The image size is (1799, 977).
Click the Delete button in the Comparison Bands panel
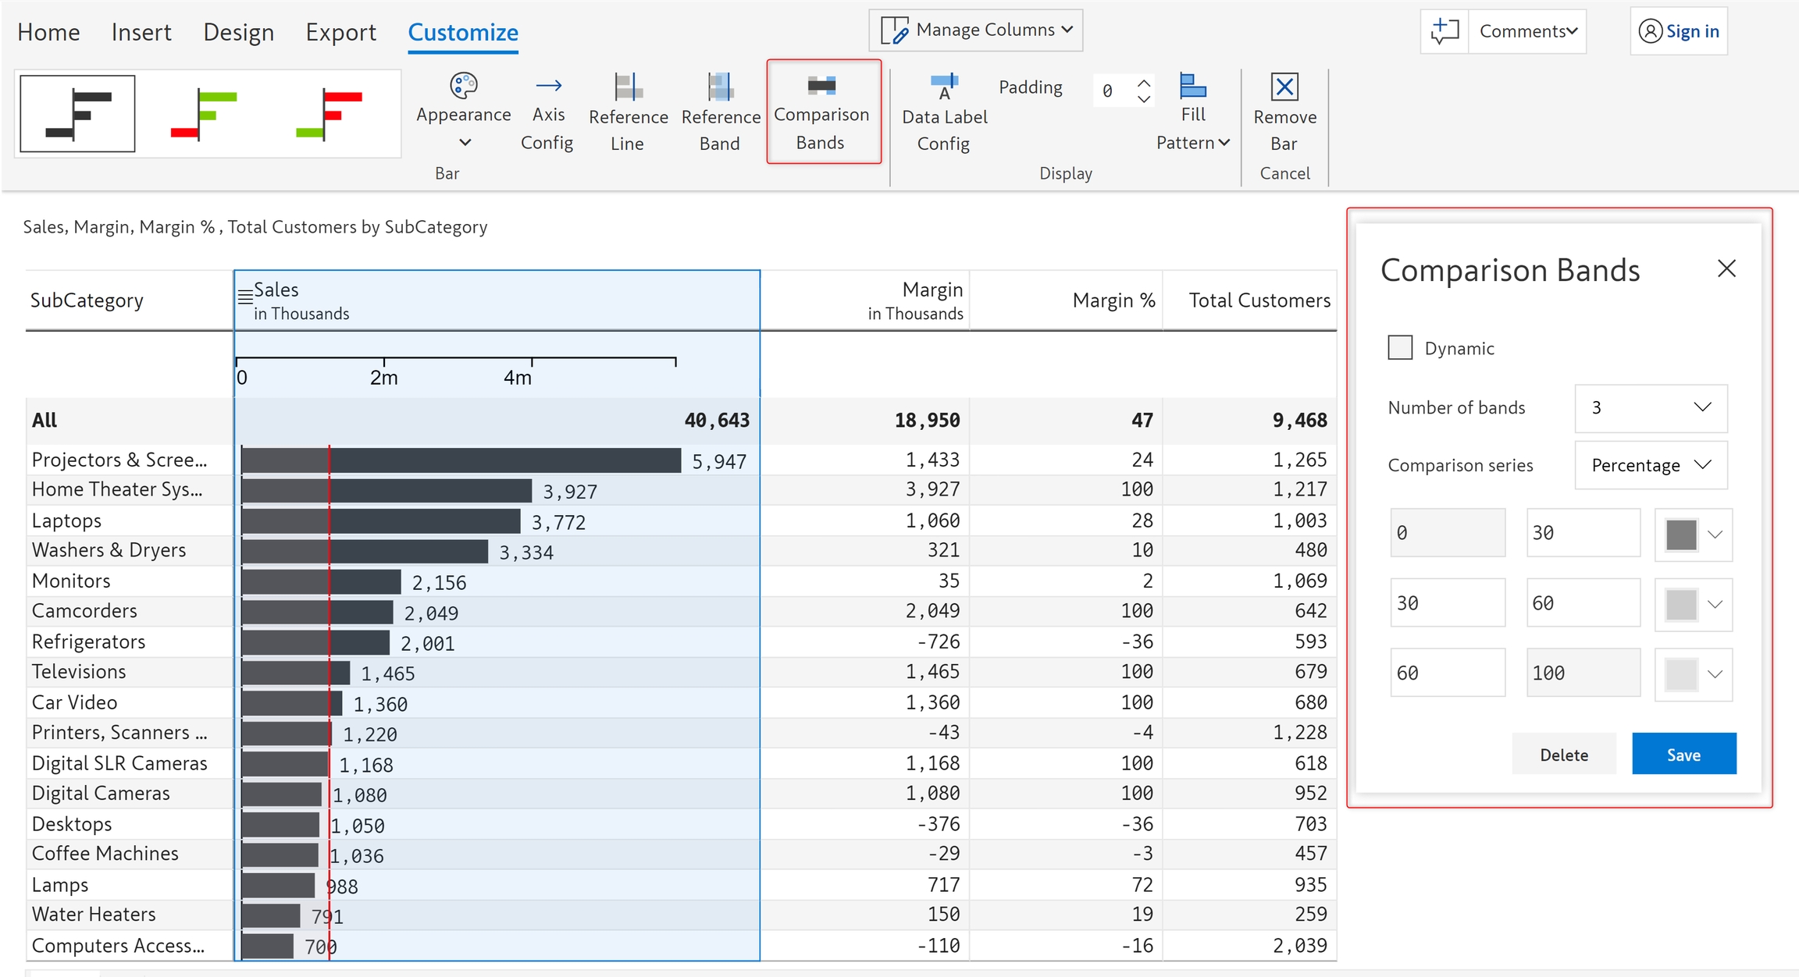[x=1563, y=755]
